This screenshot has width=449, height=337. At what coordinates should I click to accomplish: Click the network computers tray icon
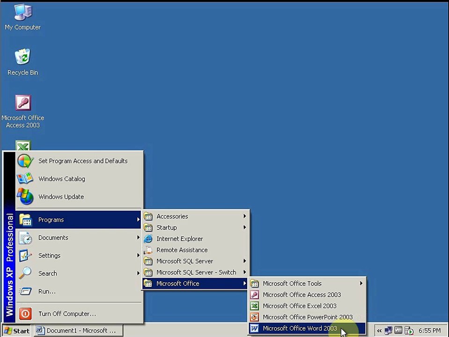pyautogui.click(x=389, y=331)
